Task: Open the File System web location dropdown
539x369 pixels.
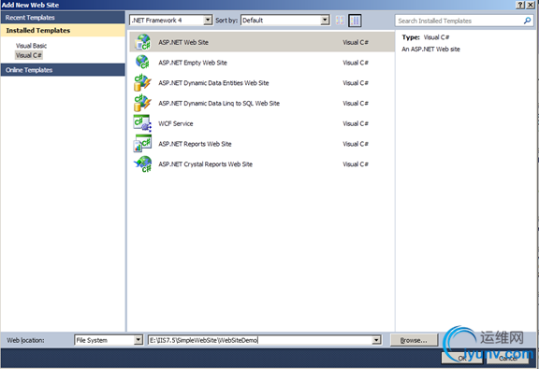Action: coord(138,340)
